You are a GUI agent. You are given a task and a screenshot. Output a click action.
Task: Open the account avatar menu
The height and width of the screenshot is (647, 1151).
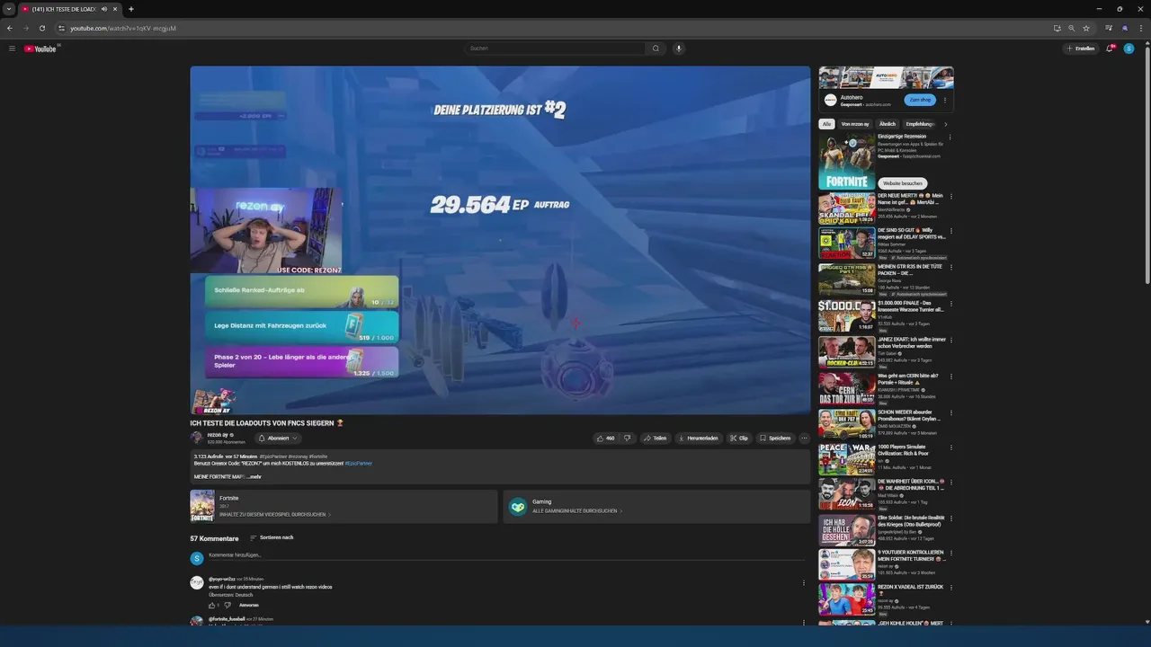1129,49
